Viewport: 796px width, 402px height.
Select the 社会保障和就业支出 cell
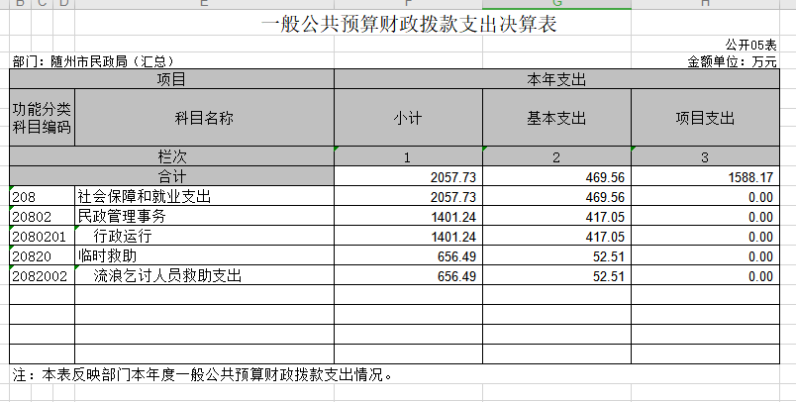point(204,197)
